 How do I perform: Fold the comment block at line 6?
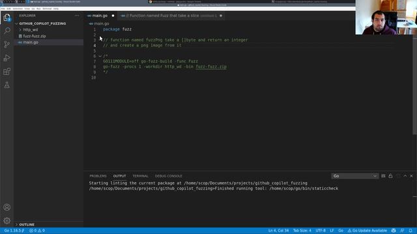(x=100, y=56)
